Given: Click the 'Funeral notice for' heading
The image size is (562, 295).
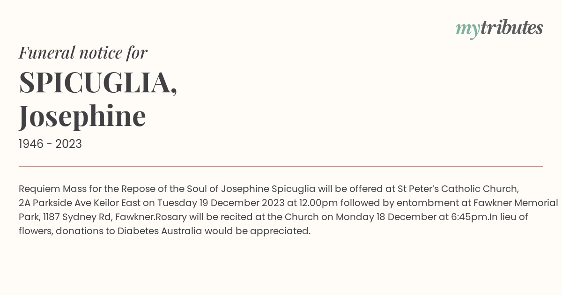Looking at the screenshot, I should pyautogui.click(x=83, y=52).
